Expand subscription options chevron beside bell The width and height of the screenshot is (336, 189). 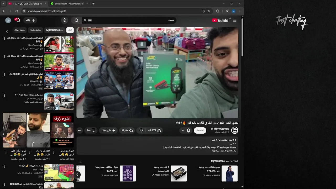(183, 130)
